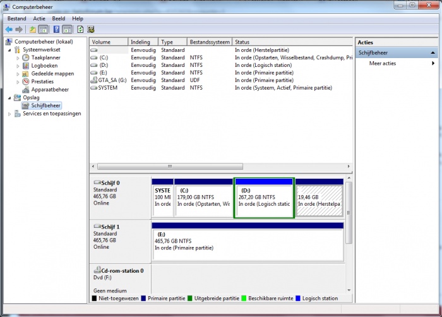
Task: Sort volumes by the Bestandssysteem column header
Action: click(x=209, y=42)
